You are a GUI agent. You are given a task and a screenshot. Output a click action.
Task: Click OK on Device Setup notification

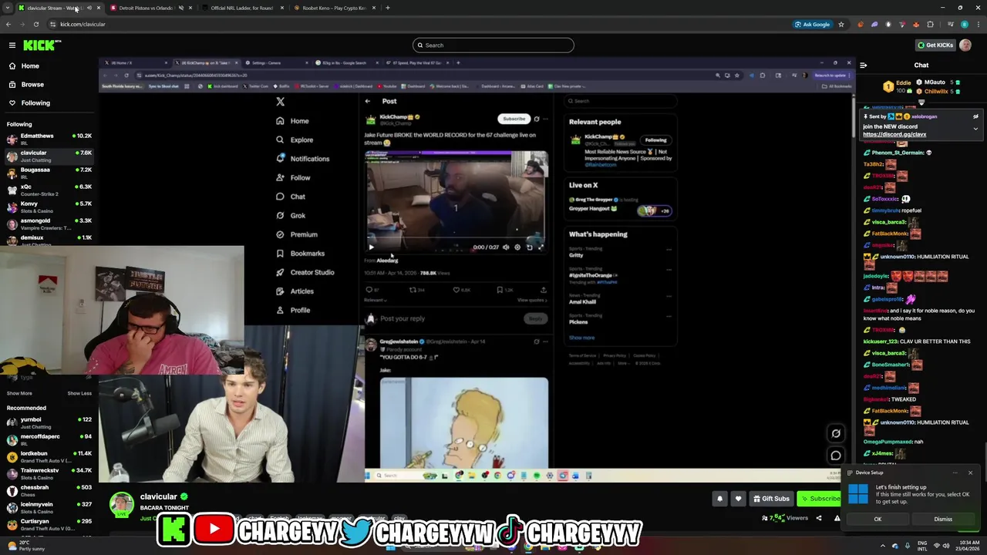coord(878,519)
